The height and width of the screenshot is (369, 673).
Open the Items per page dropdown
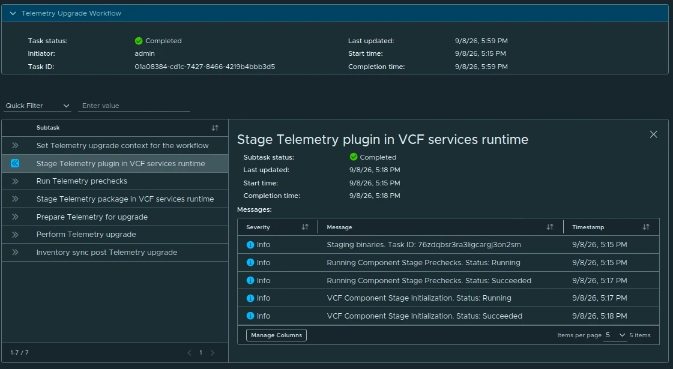615,335
